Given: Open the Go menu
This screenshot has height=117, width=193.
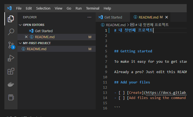Looking at the screenshot, I should pos(69,8).
